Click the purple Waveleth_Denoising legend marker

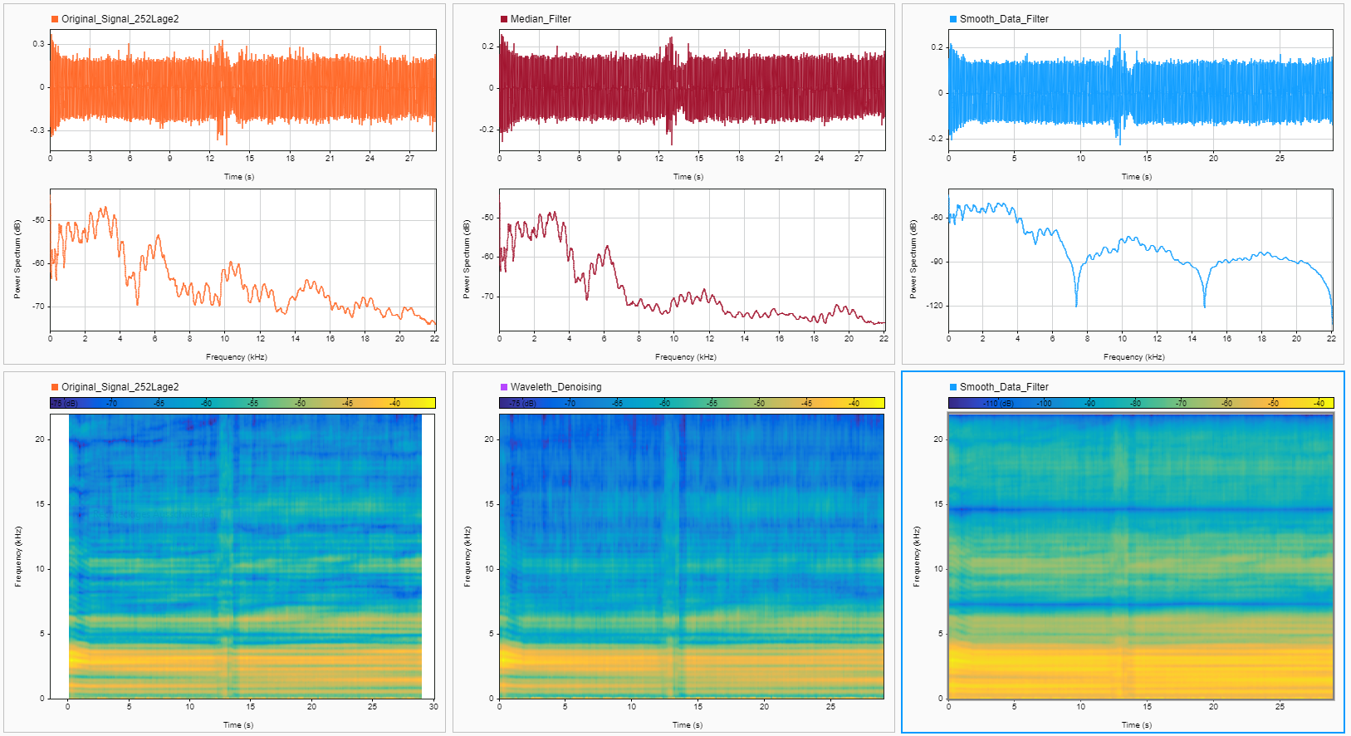coord(504,387)
